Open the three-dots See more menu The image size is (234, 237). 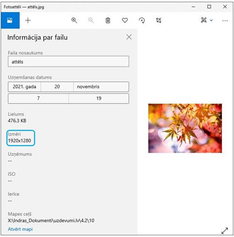tap(225, 21)
